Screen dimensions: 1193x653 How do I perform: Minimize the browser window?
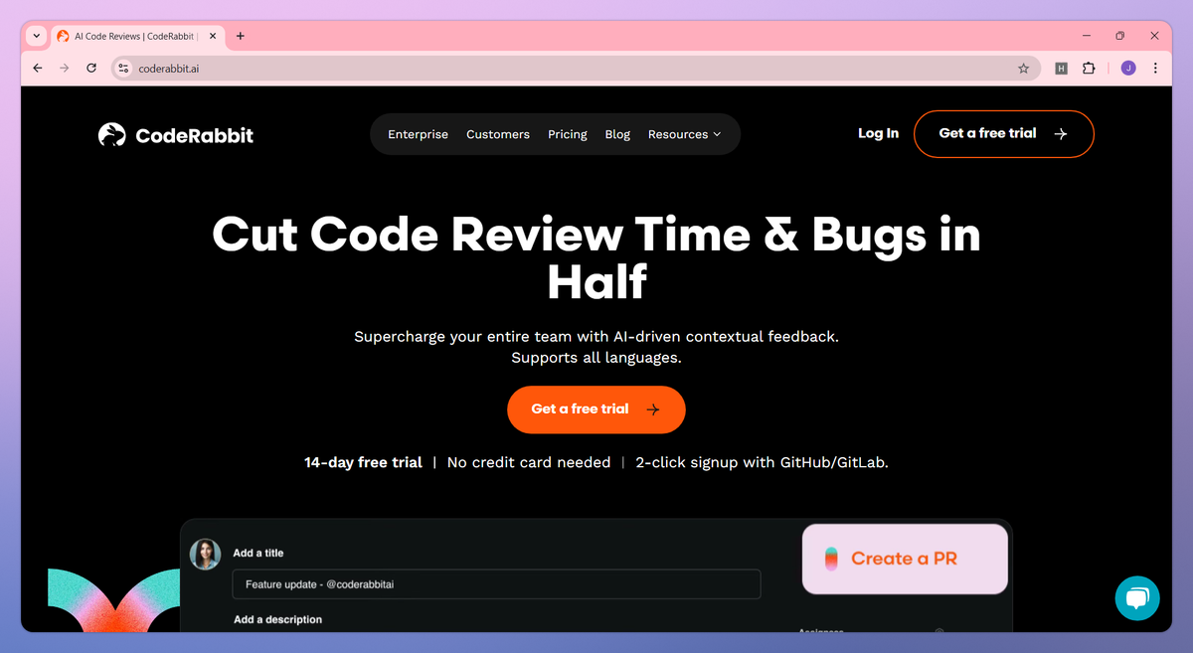(x=1086, y=36)
